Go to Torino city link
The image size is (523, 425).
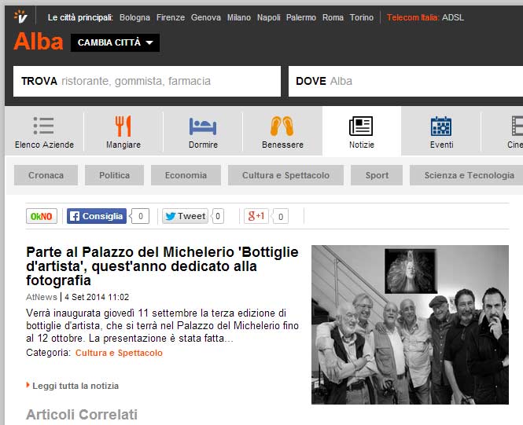[x=362, y=17]
